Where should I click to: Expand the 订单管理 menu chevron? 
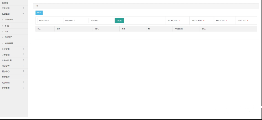point(23,54)
